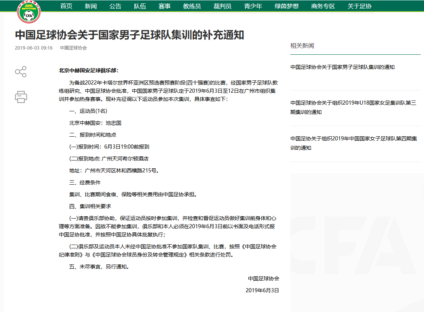Click the line 北京中赫国安：池忠国
The width and height of the screenshot is (424, 312).
click(x=95, y=123)
